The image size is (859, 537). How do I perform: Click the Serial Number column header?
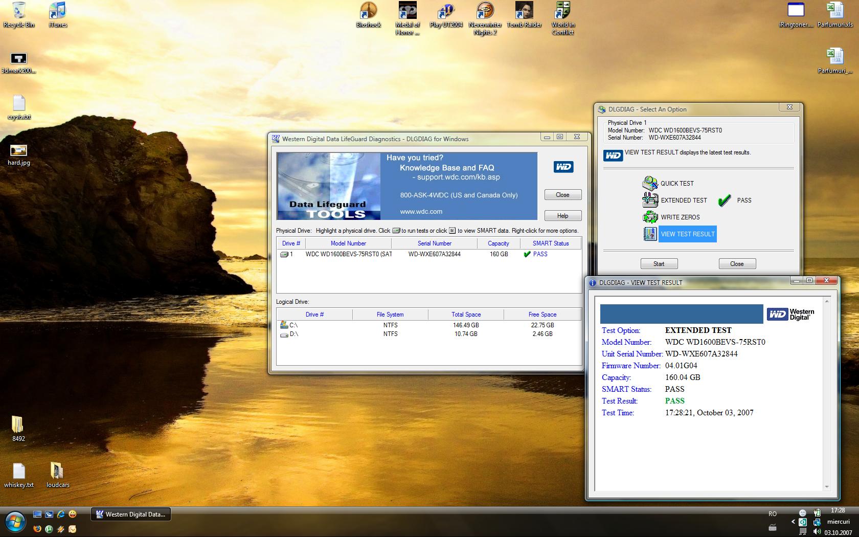point(434,243)
